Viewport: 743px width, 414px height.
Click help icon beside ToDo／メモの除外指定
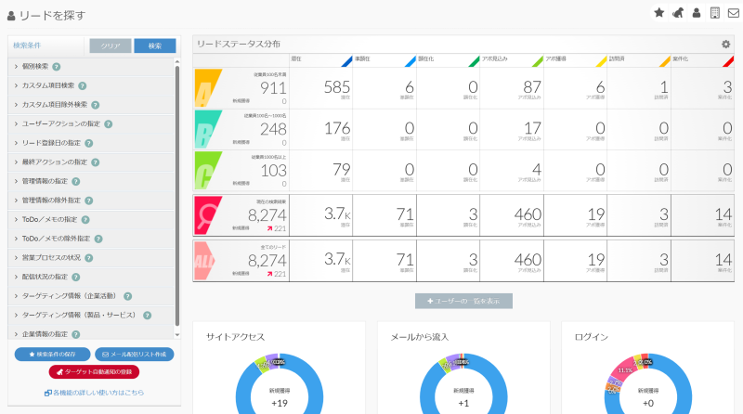pos(98,239)
